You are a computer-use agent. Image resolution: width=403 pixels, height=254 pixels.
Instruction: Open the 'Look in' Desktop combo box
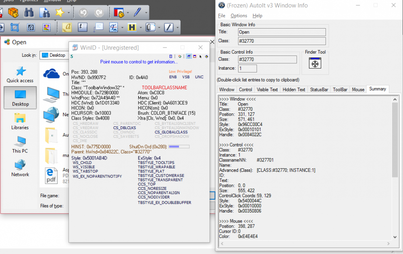tap(54, 55)
